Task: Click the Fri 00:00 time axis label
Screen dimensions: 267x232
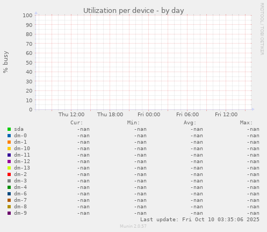Action: pos(149,115)
